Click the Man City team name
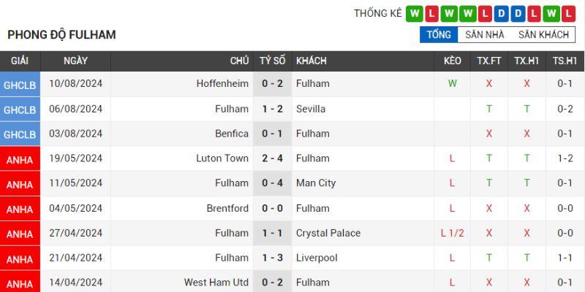 pyautogui.click(x=316, y=183)
